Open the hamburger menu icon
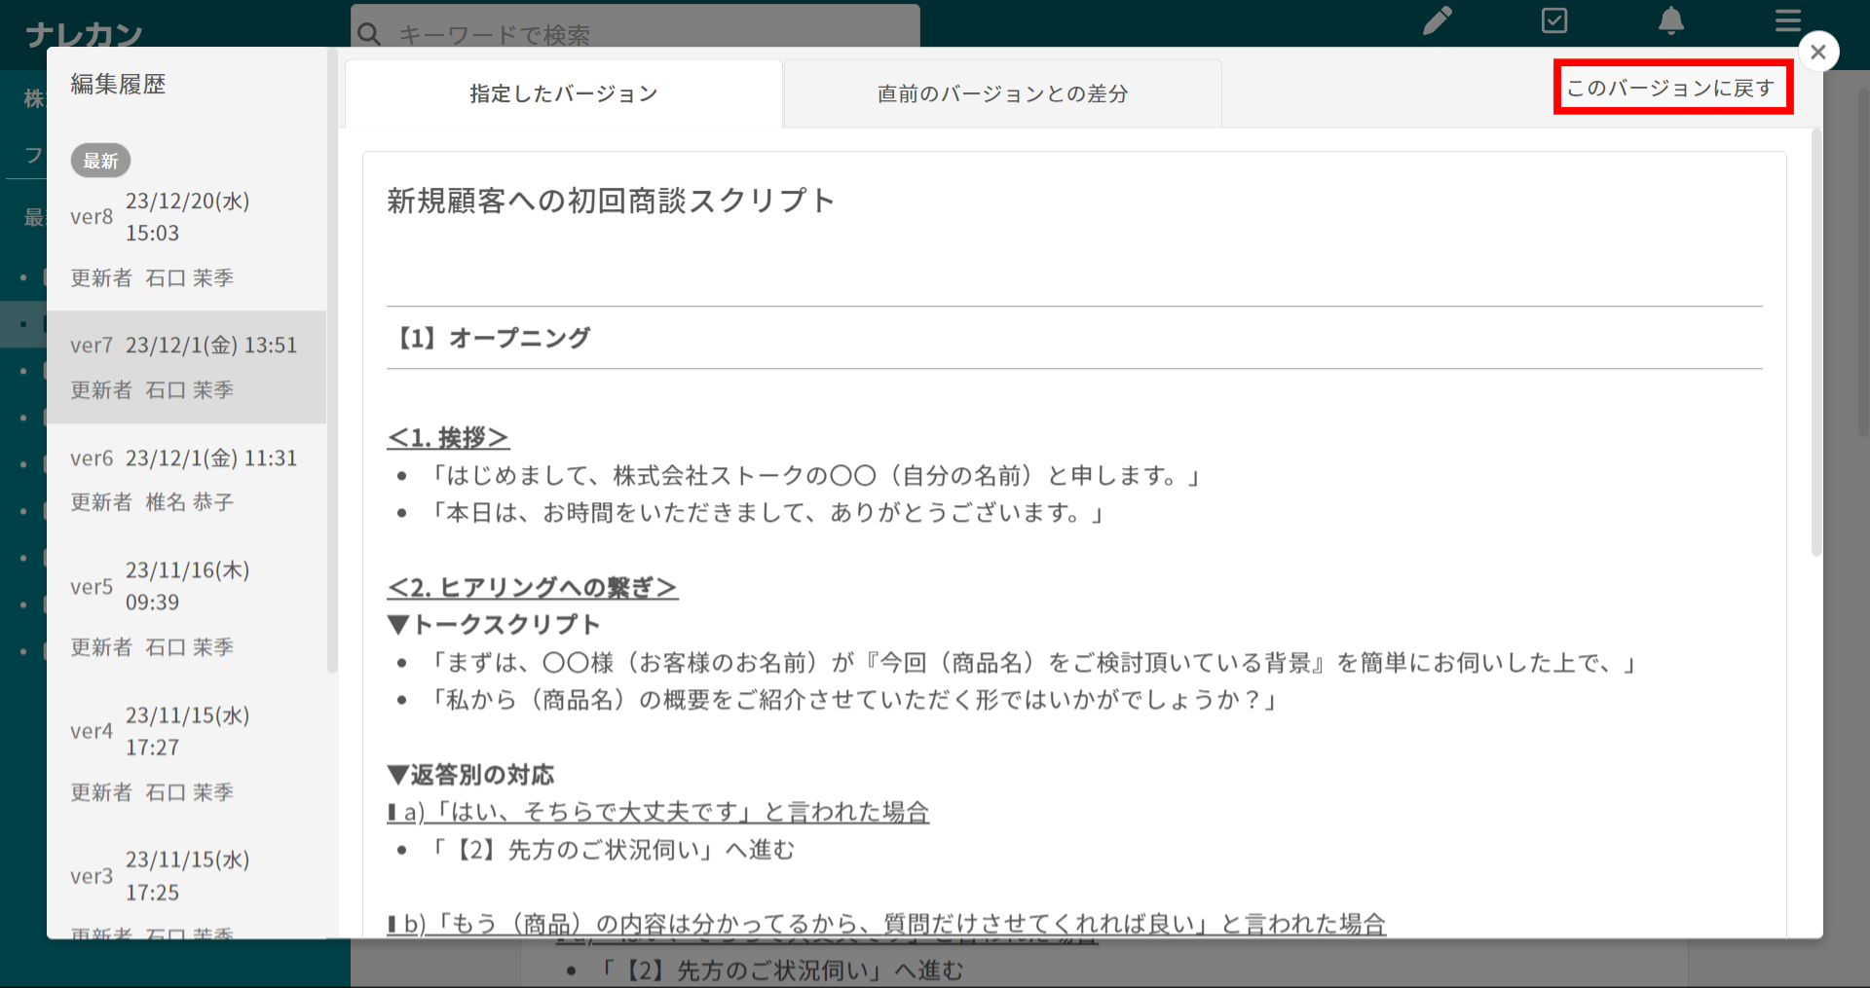Viewport: 1870px width, 988px height. click(1787, 20)
